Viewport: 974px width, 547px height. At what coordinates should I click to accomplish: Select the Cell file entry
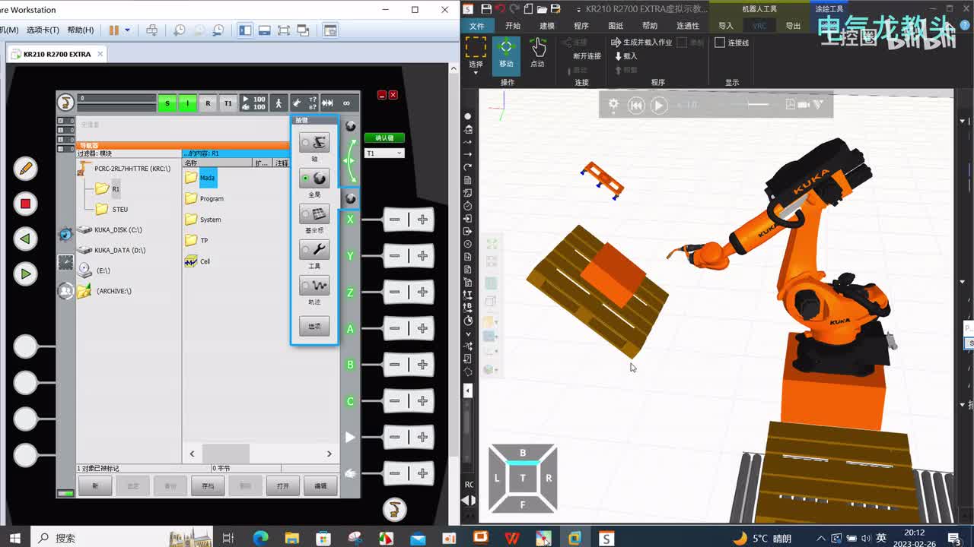click(x=198, y=261)
